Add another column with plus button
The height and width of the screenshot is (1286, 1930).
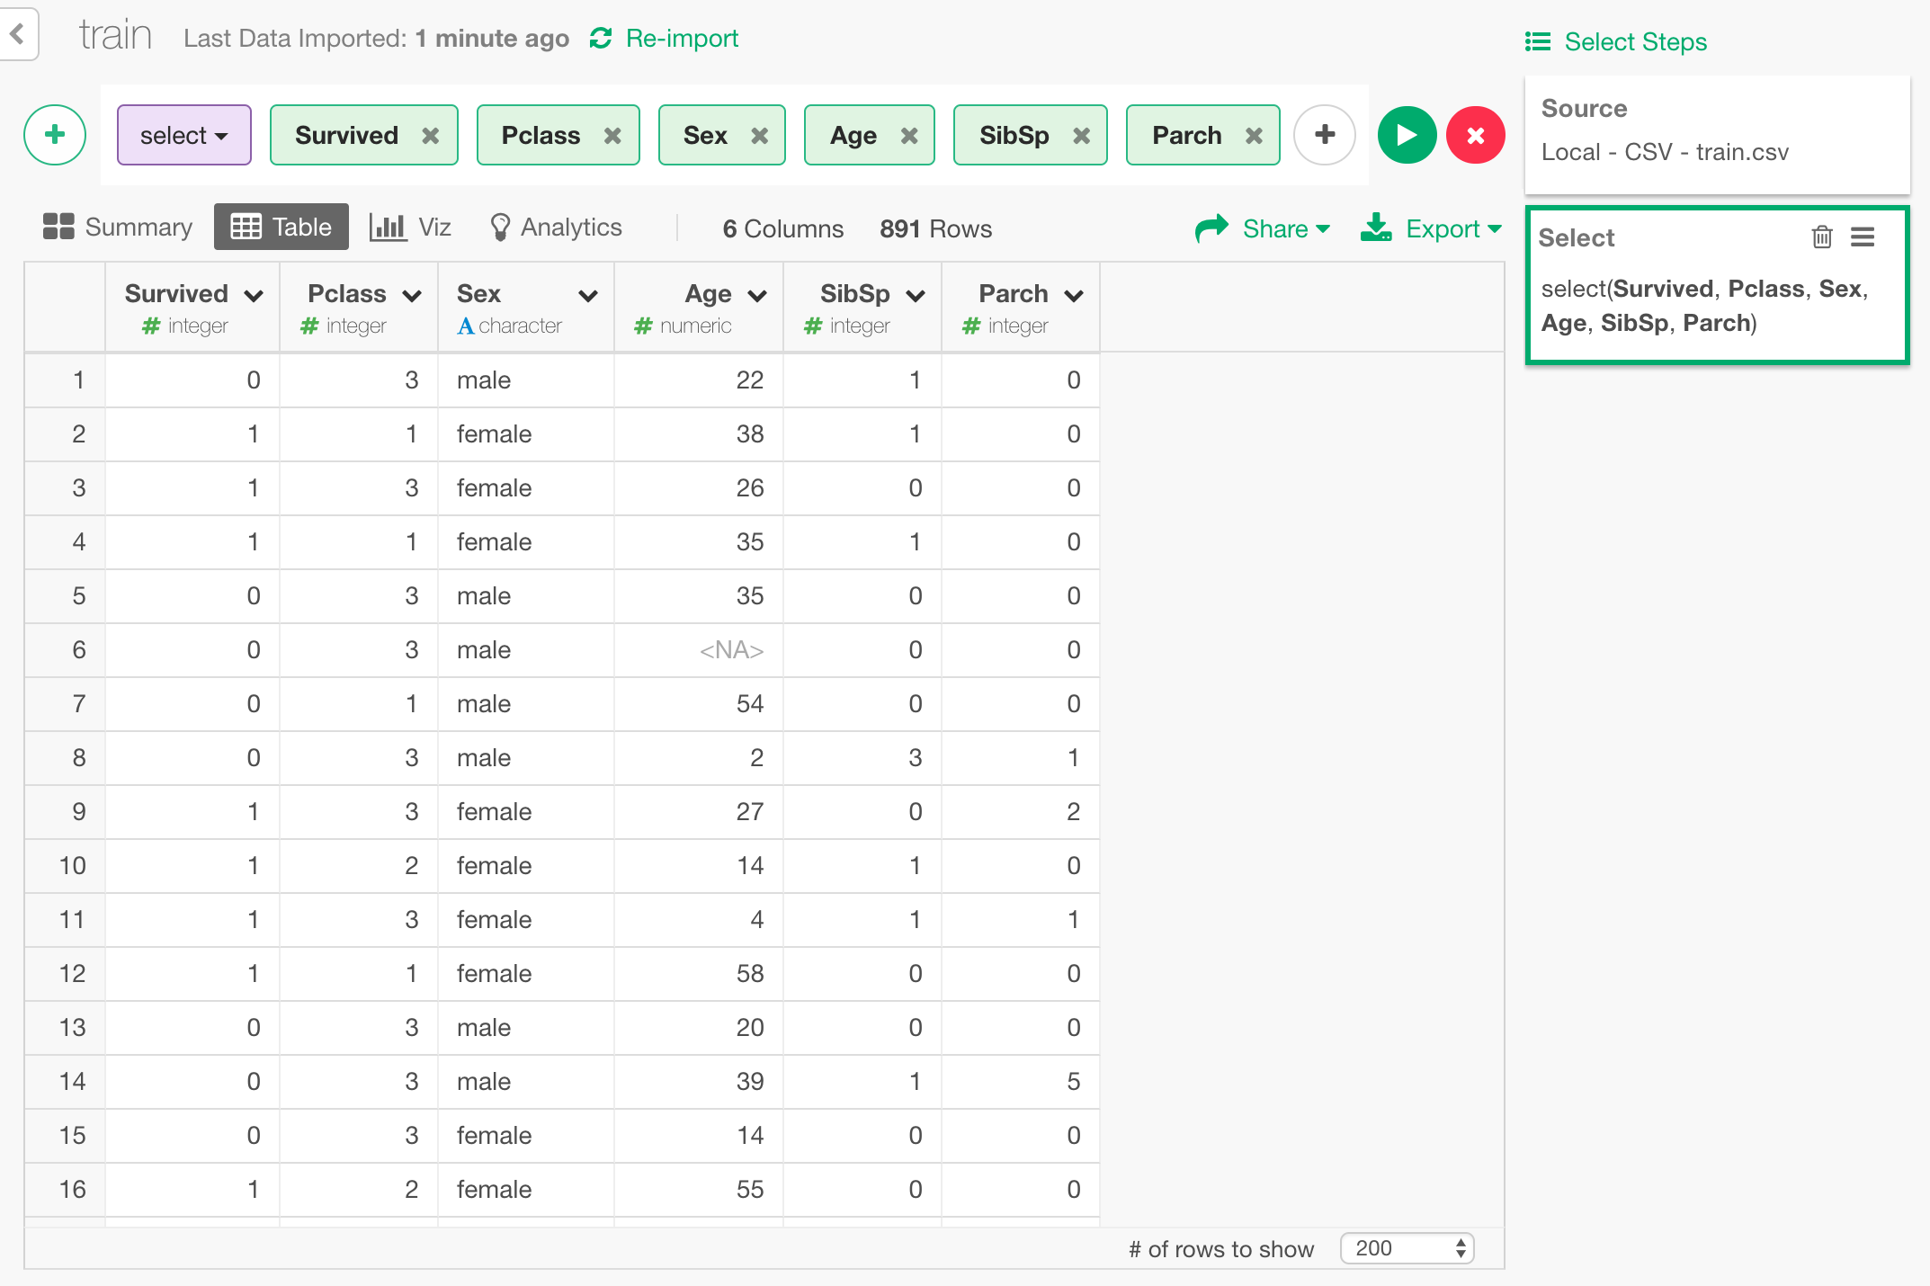click(x=1324, y=135)
